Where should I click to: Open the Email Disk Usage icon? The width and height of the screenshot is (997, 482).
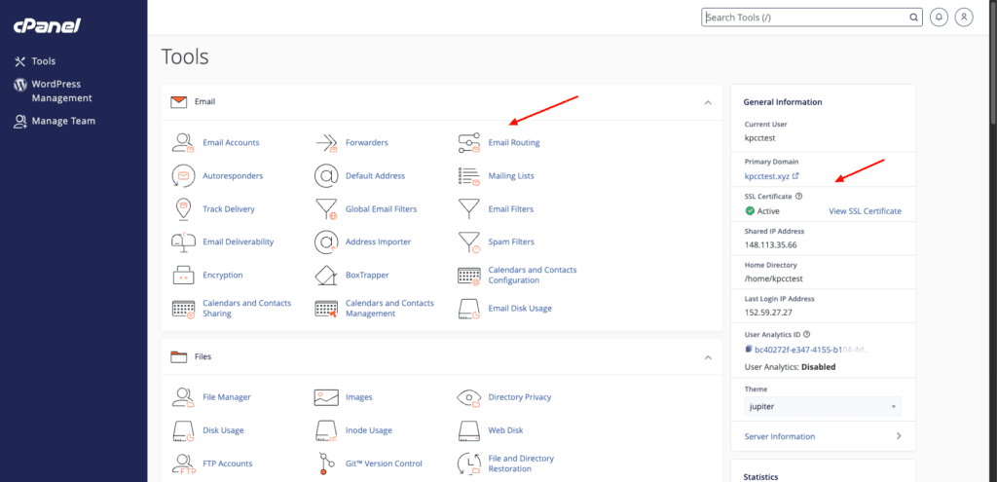[468, 309]
